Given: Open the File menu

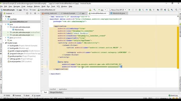Looking at the screenshot, I should (x=1, y=6).
